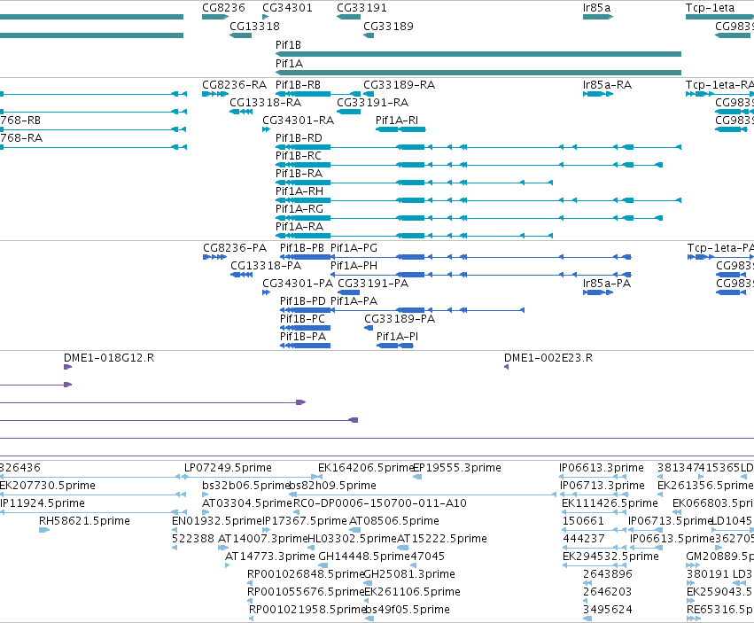Select protein CG33189-PA
The width and height of the screenshot is (754, 623).
[x=400, y=319]
